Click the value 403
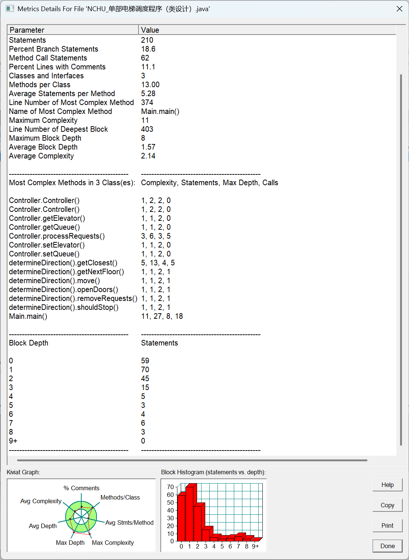This screenshot has height=560, width=409. click(147, 129)
